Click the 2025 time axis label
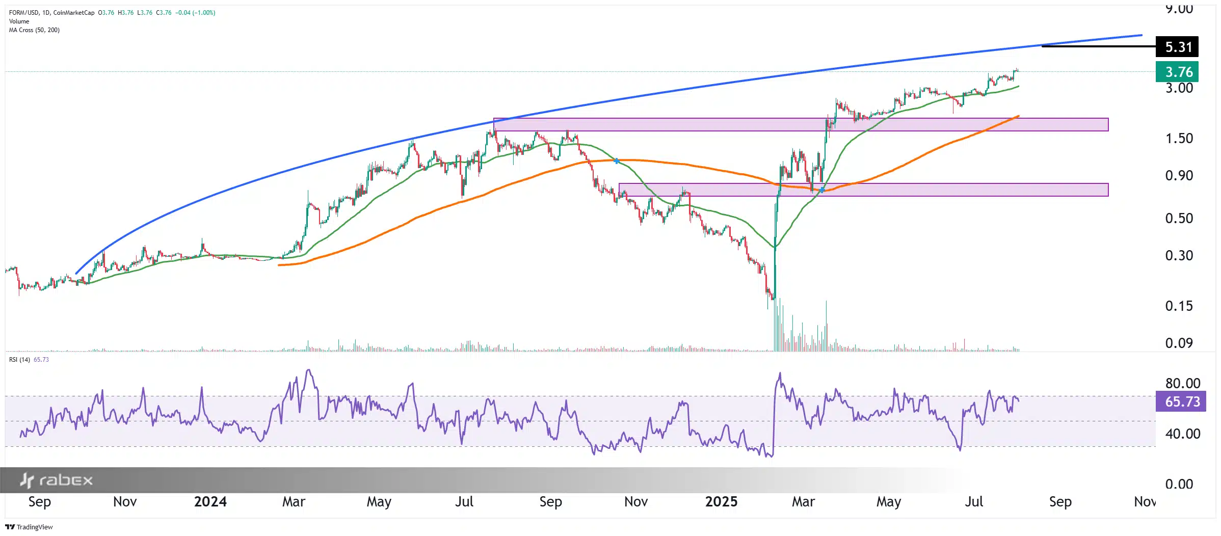 point(721,502)
